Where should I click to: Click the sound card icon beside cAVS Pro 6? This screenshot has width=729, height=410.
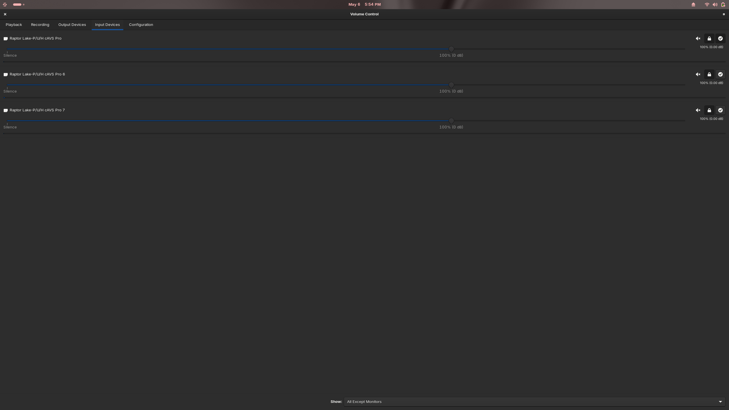click(5, 74)
